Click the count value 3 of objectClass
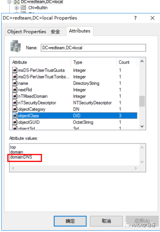Image resolution: width=160 pixels, height=232 pixels. 120,115
